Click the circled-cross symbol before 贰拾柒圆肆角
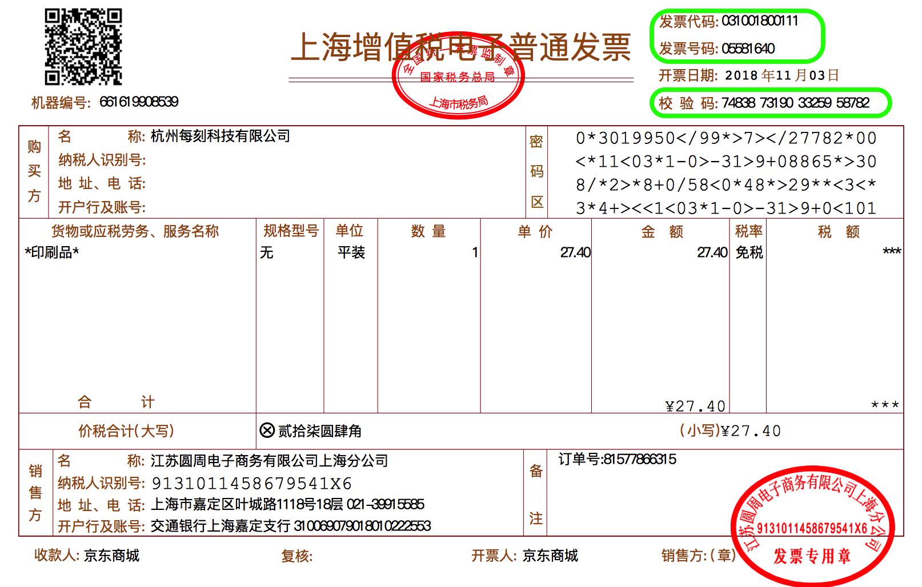922x587 pixels. pos(267,431)
